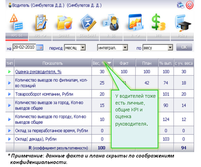Sort by the Вес, % column header
Image resolution: width=201 pixels, height=167 pixels.
click(102, 63)
